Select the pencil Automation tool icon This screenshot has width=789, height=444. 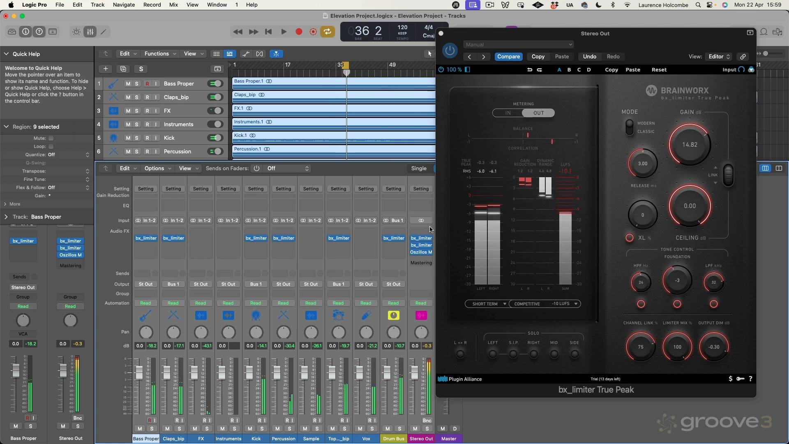pos(104,32)
